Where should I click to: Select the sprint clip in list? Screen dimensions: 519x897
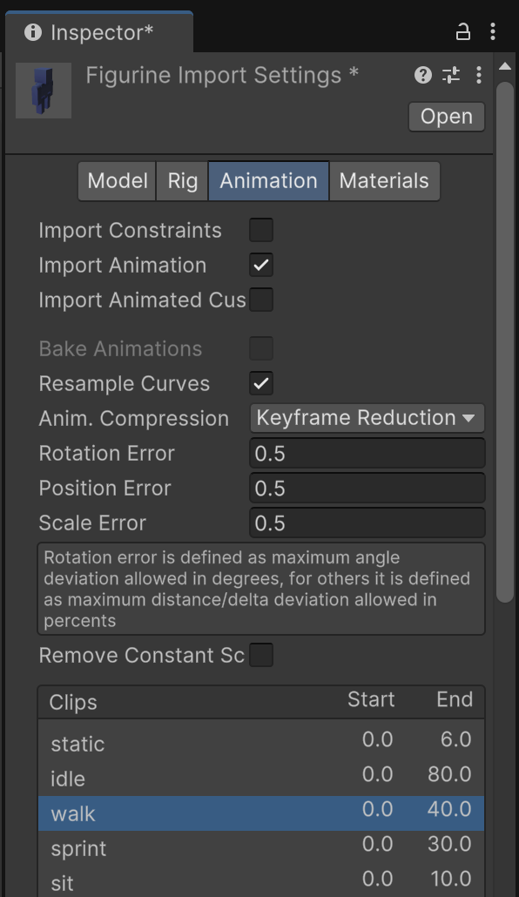click(x=261, y=848)
